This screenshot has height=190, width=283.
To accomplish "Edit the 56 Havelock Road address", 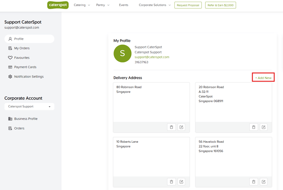I will click(264, 182).
